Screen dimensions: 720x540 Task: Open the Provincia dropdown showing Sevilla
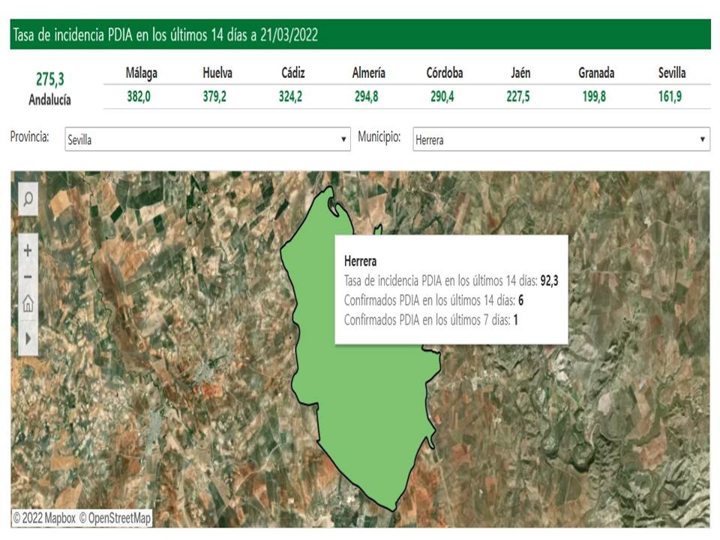point(202,139)
